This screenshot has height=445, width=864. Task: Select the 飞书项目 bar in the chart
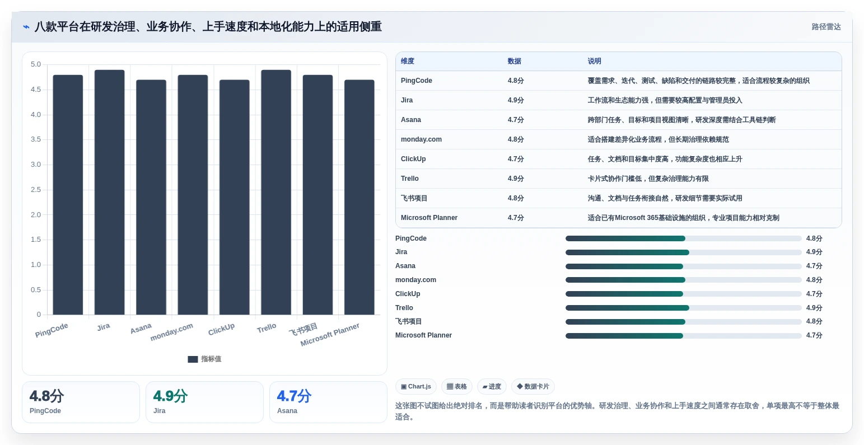click(x=317, y=195)
